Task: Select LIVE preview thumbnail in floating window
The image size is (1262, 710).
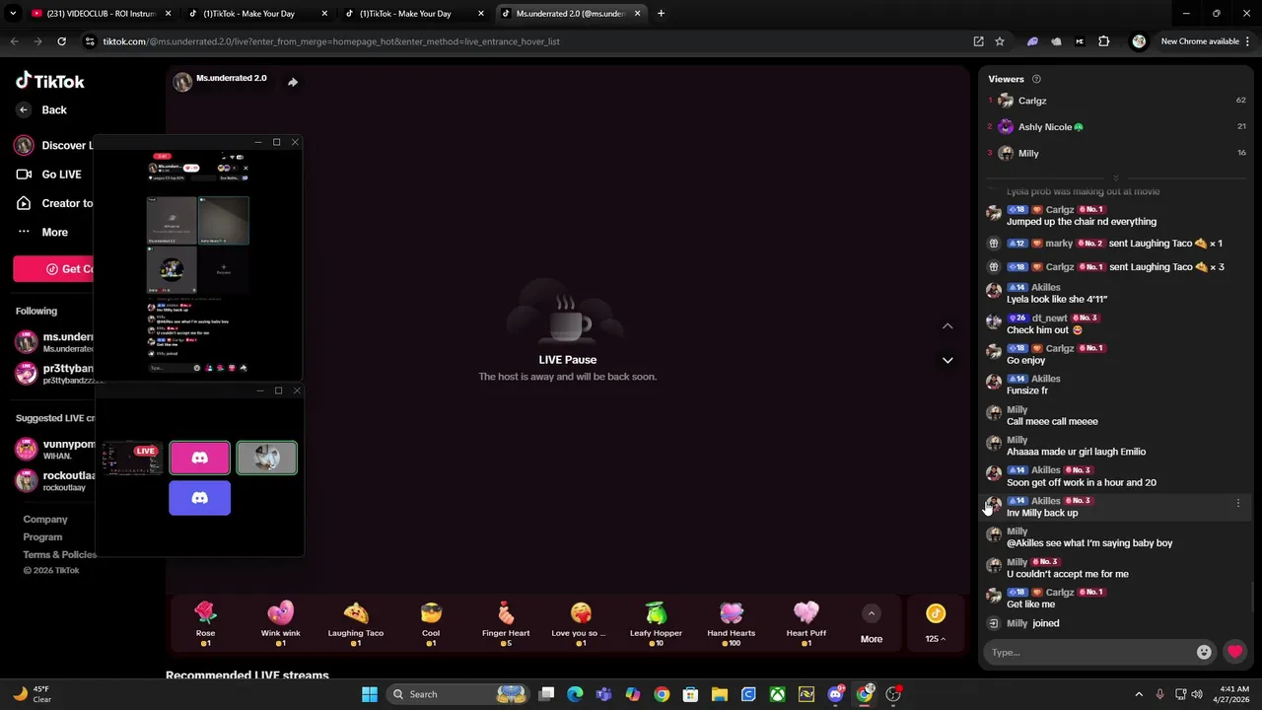Action: [x=132, y=458]
